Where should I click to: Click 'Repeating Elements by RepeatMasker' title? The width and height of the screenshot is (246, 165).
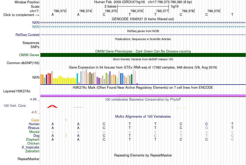143,155
